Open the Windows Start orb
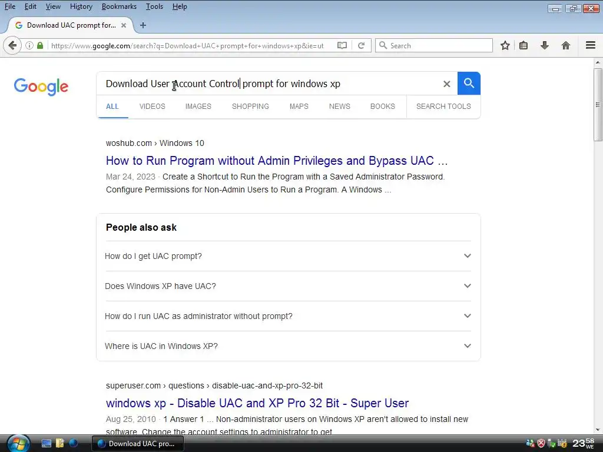The image size is (603, 452). 18,444
